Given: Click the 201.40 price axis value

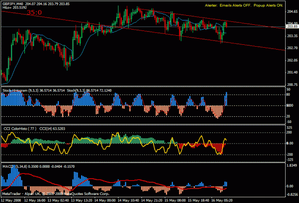Looking at the screenshot, I should pos(292,72).
